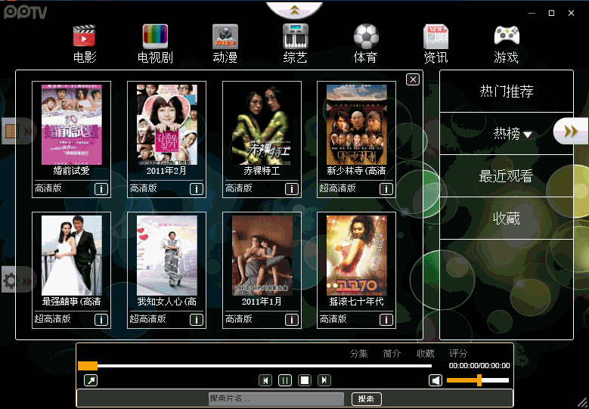Click the 搜索 search button
Image resolution: width=589 pixels, height=409 pixels.
[366, 399]
